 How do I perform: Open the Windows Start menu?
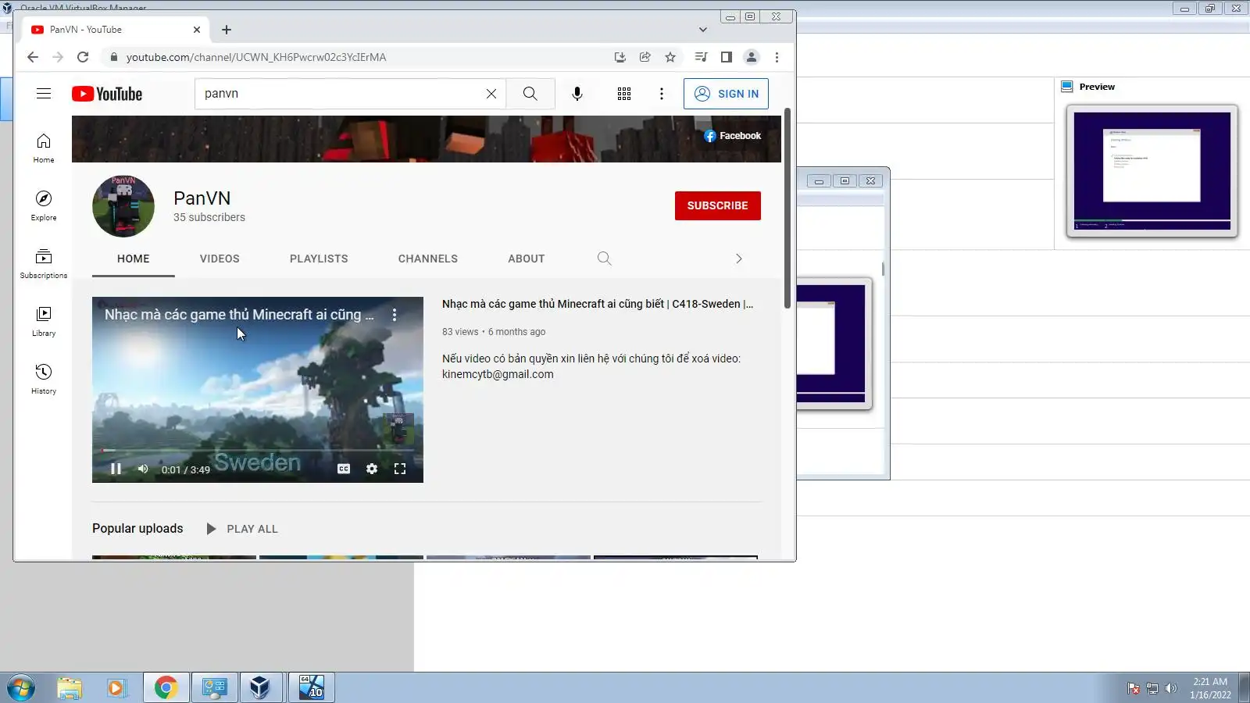point(21,688)
